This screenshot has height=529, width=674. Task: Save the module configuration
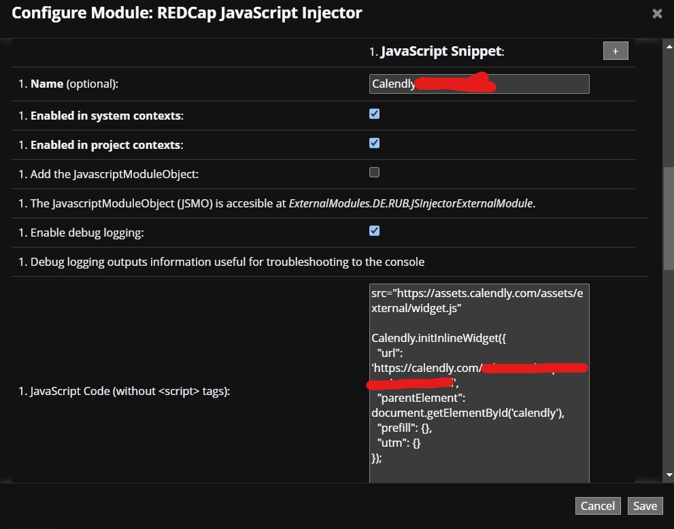(x=645, y=506)
